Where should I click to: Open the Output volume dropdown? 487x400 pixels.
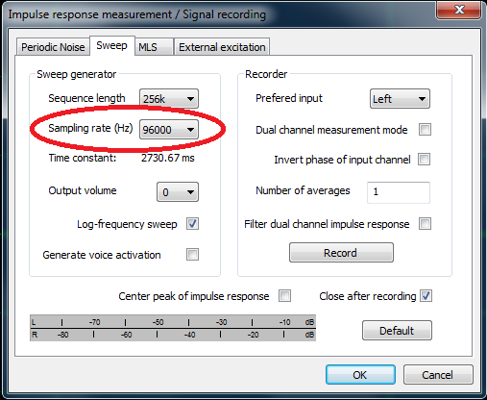pyautogui.click(x=178, y=192)
